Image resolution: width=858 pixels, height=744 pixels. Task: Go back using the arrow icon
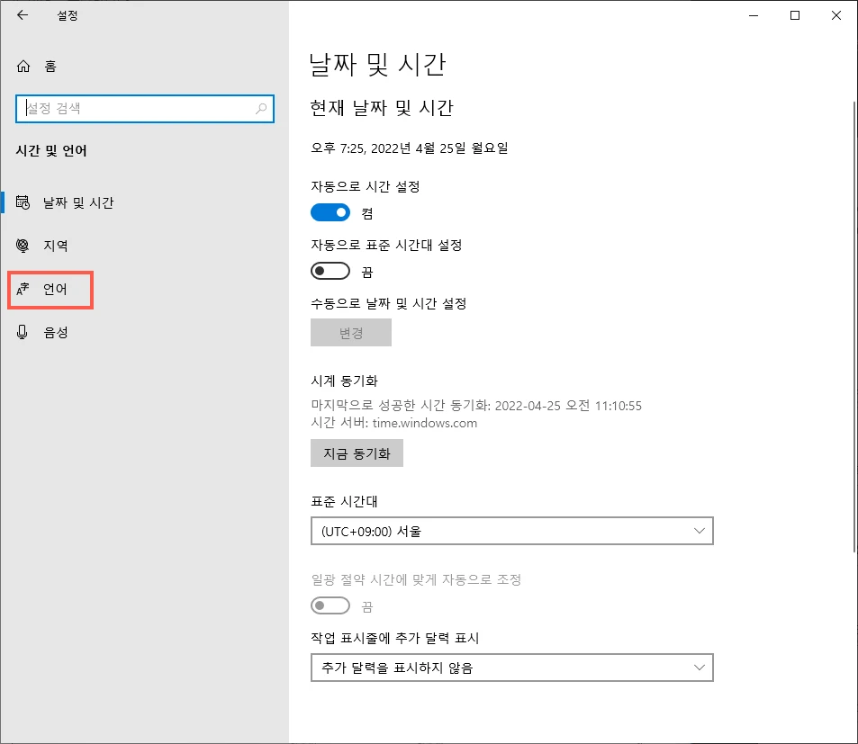23,15
